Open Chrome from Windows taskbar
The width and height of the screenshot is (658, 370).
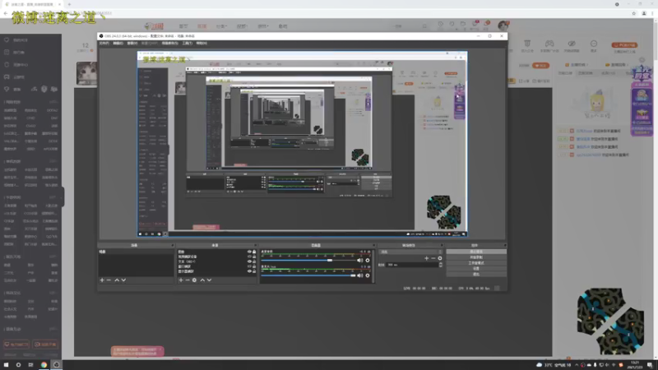tap(44, 364)
